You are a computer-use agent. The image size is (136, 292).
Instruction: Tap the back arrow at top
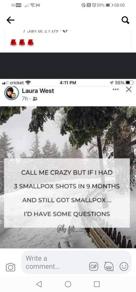coord(11,20)
